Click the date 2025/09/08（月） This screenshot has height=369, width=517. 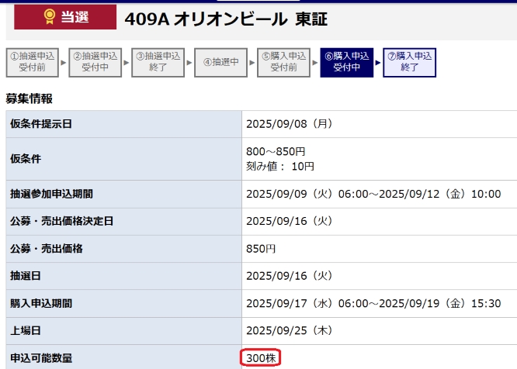click(x=290, y=124)
